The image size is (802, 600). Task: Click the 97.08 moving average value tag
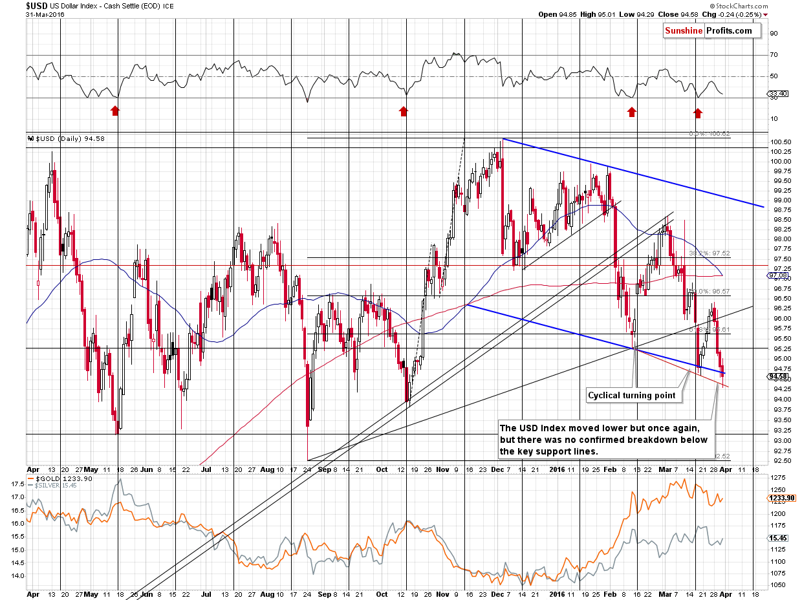pyautogui.click(x=777, y=275)
